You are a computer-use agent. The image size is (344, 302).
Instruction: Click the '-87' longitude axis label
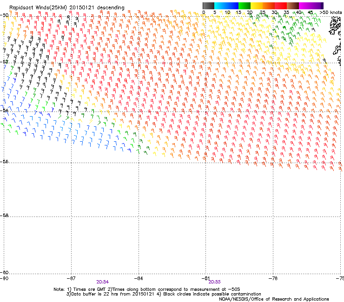point(71,278)
